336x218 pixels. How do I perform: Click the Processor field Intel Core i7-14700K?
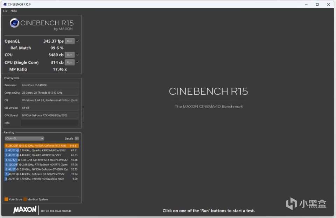50,85
